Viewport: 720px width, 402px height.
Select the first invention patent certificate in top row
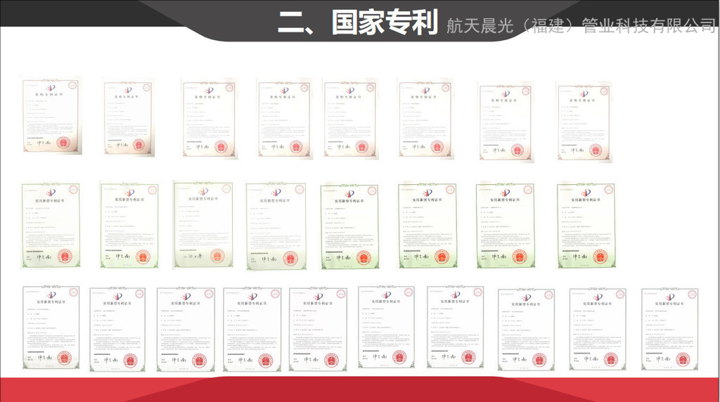[x=51, y=116]
